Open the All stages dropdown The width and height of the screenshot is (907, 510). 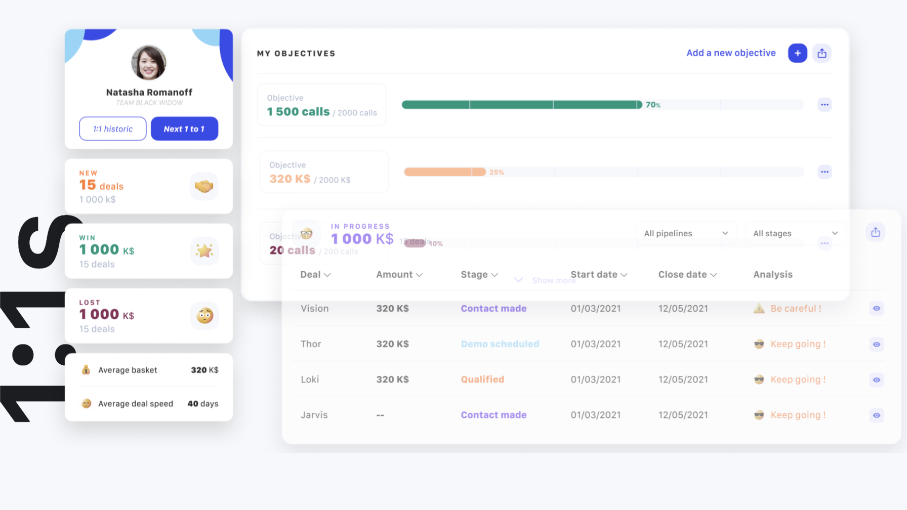point(795,233)
